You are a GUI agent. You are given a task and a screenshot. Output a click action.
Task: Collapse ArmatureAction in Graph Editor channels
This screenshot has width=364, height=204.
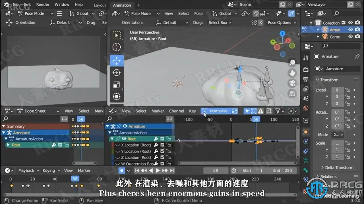pyautogui.click(x=110, y=133)
